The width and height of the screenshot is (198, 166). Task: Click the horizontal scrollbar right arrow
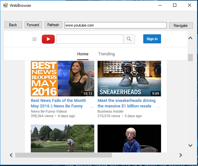(181, 155)
